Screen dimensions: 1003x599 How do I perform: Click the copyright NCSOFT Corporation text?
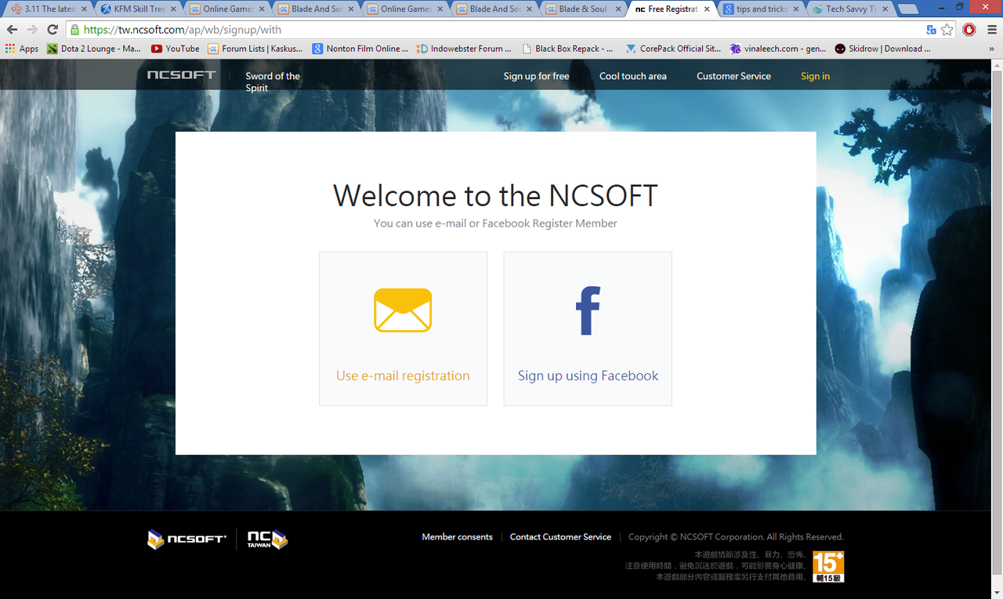click(736, 537)
